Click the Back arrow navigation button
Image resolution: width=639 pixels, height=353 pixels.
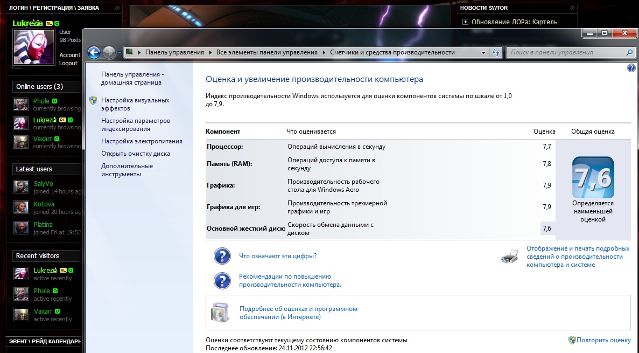(x=94, y=52)
